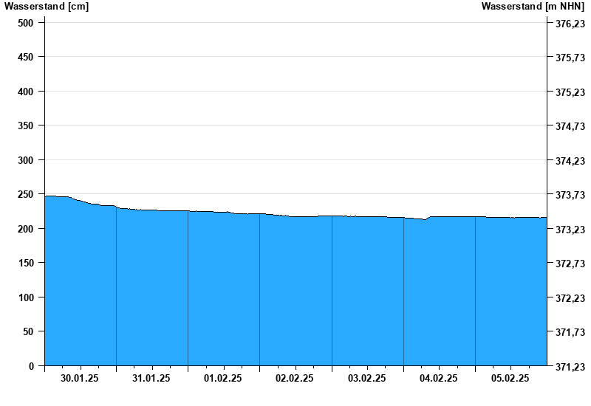Screen dimensions: 591x406
Task: Click the 371,23 m NHN label
Action: pyautogui.click(x=570, y=367)
